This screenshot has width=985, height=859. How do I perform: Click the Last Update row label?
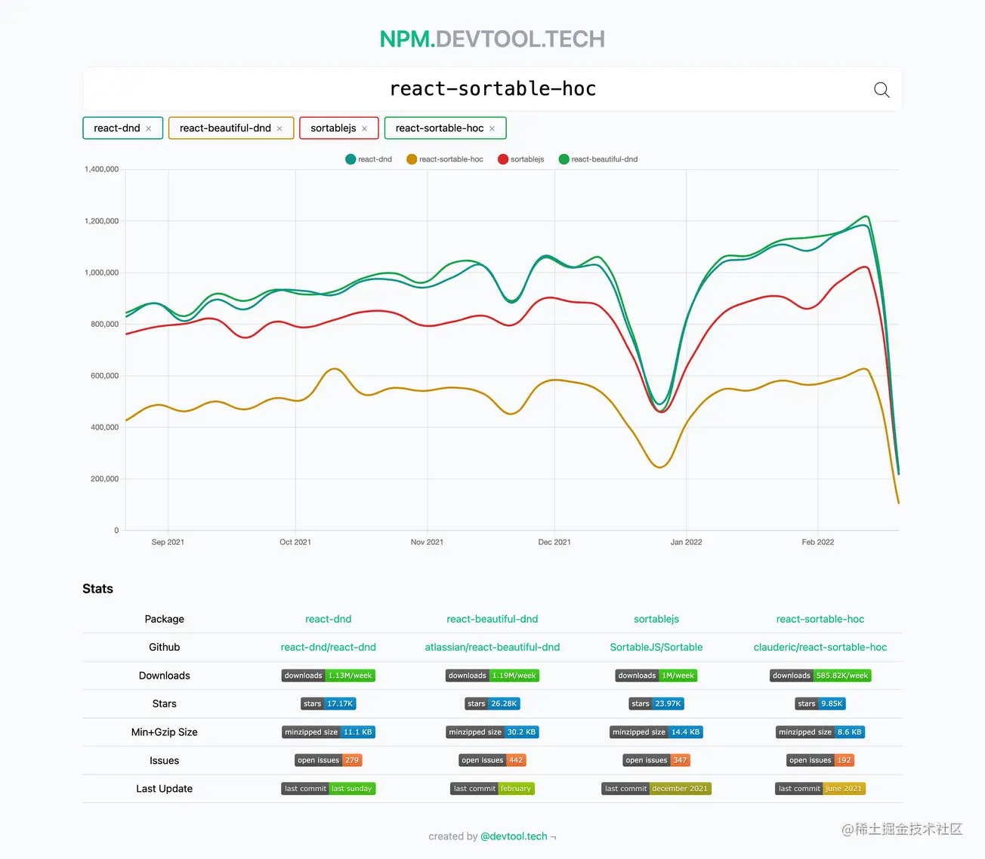(164, 789)
